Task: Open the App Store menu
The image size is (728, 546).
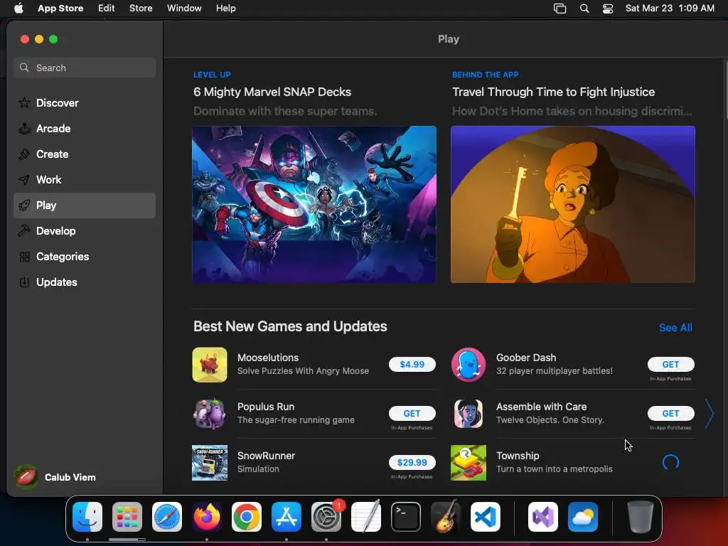Action: (x=60, y=9)
